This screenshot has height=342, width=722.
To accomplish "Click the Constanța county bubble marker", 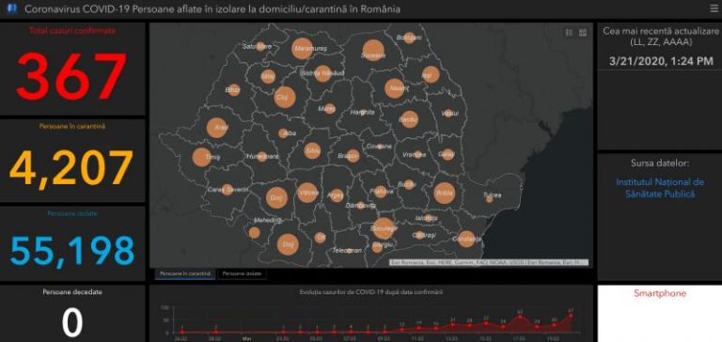I will [466, 239].
